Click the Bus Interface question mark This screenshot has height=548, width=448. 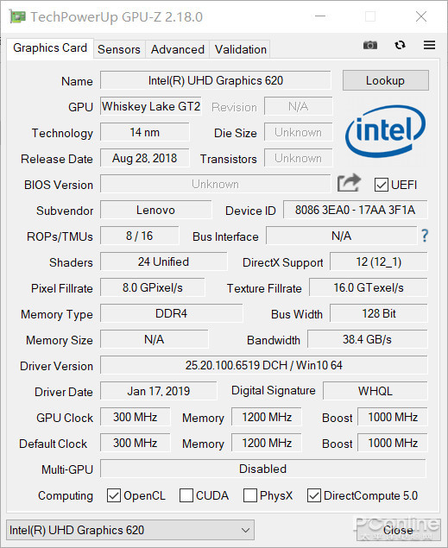(425, 236)
